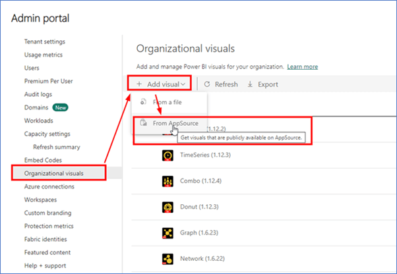Select Organizational visuals in the sidebar
Image resolution: width=397 pixels, height=274 pixels.
pos(53,173)
